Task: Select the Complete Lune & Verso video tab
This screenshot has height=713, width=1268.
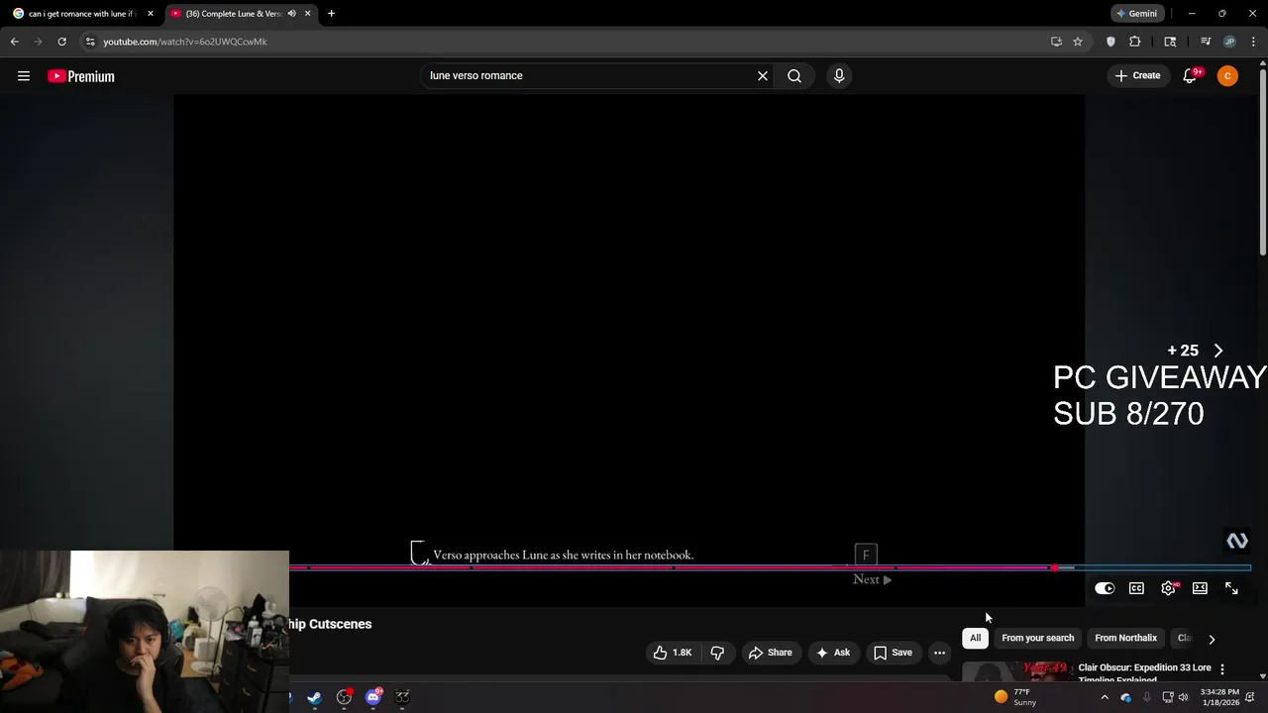Action: [x=233, y=14]
